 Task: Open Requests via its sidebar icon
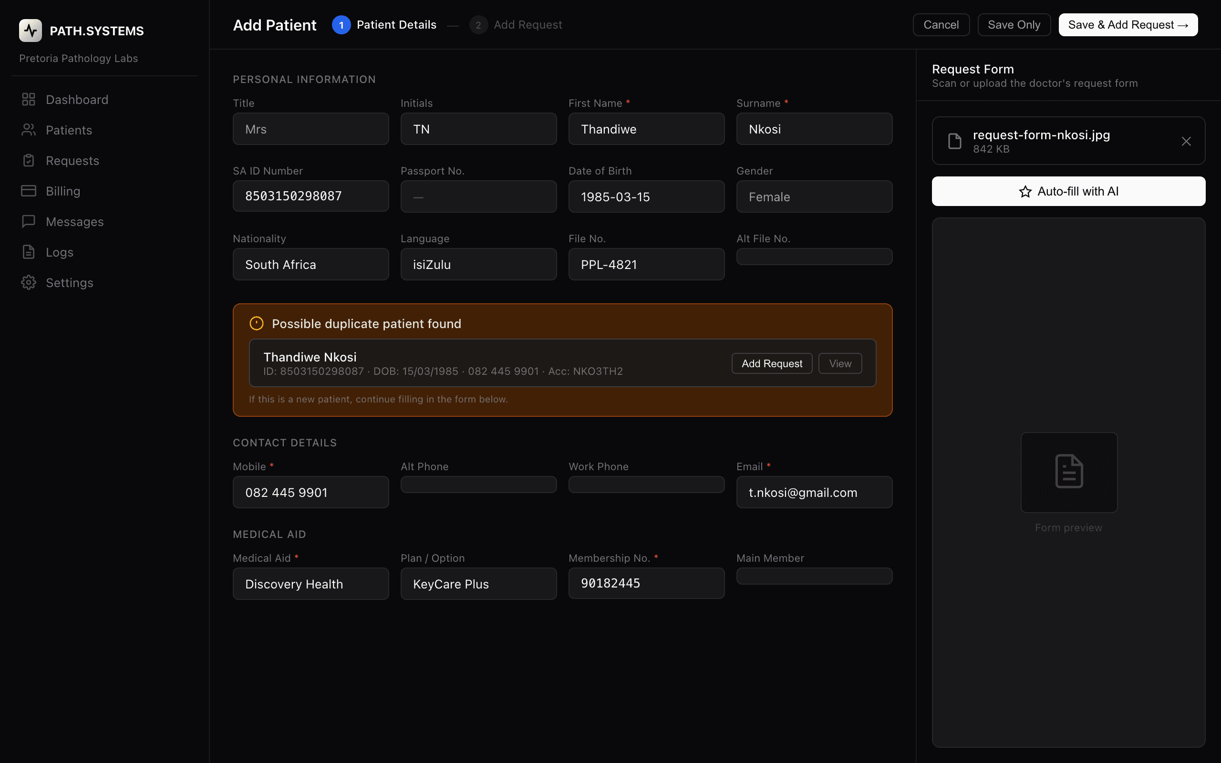click(29, 161)
